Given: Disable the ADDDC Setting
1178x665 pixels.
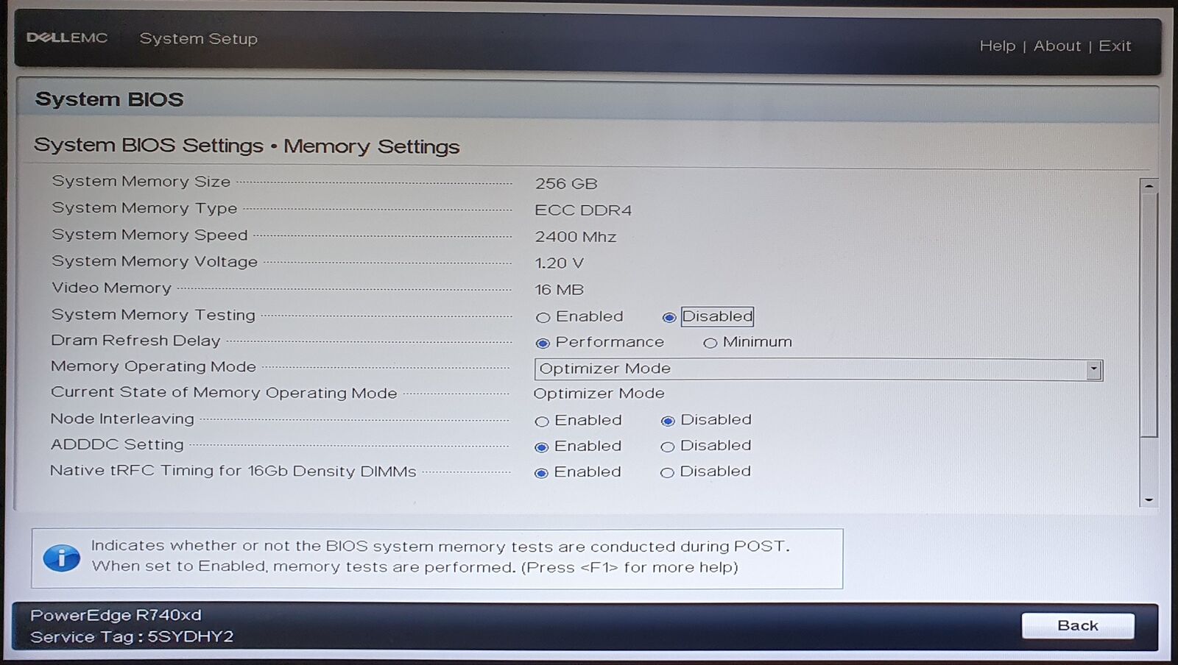Looking at the screenshot, I should click(x=668, y=447).
